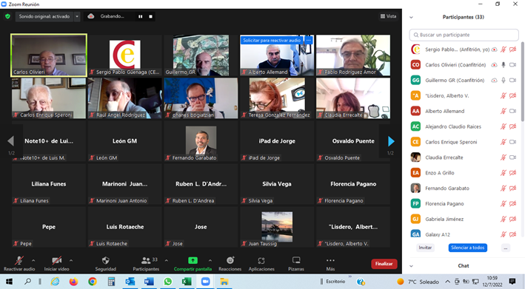The width and height of the screenshot is (525, 289).
Task: Show hidden system tray icons chevron
Action: (x=448, y=282)
